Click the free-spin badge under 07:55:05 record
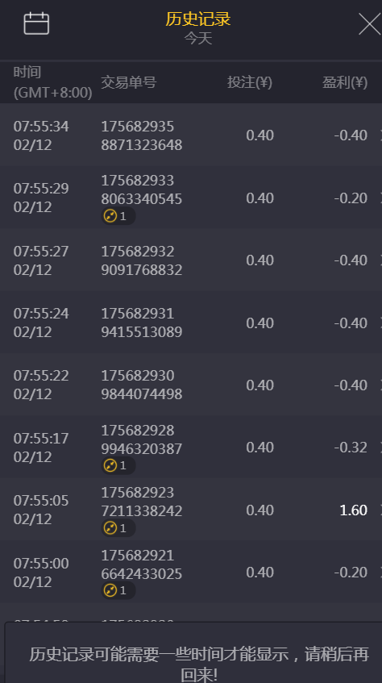Viewport: 382px width, 683px height. [118, 528]
